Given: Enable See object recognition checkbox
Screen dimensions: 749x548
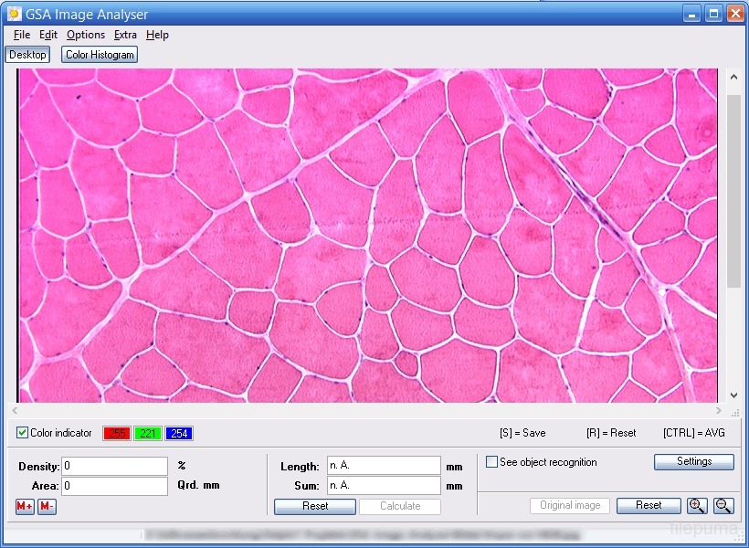Looking at the screenshot, I should tap(492, 462).
